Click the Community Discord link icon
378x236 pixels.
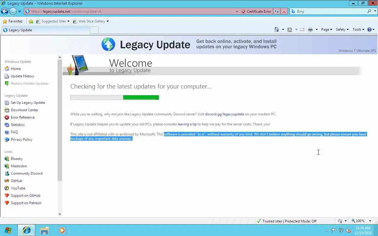point(7,173)
